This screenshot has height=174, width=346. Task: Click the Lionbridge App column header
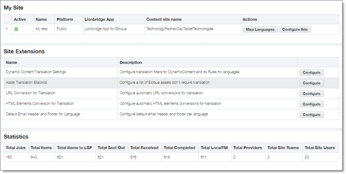click(x=99, y=19)
